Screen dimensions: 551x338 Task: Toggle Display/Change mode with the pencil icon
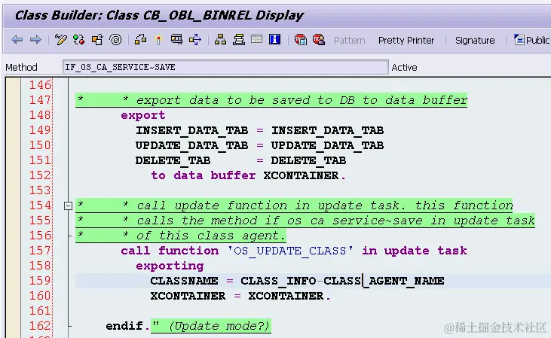[x=60, y=40]
